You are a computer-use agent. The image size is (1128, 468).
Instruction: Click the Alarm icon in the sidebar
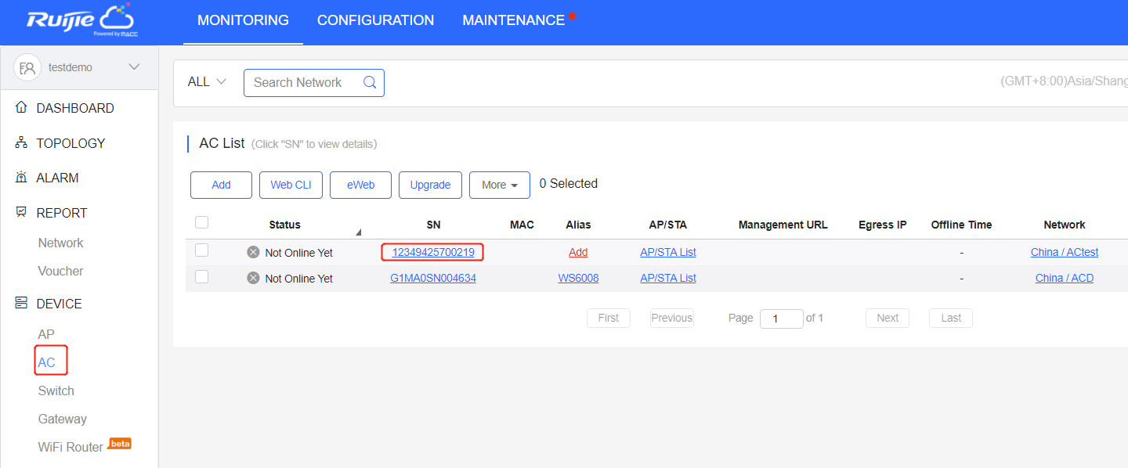(x=21, y=178)
